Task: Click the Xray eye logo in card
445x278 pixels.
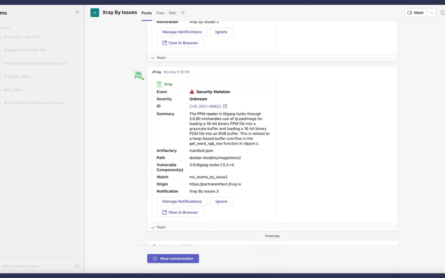Action: (159, 83)
